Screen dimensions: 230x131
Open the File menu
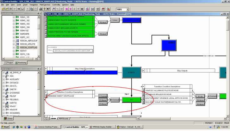pyautogui.click(x=3, y=5)
